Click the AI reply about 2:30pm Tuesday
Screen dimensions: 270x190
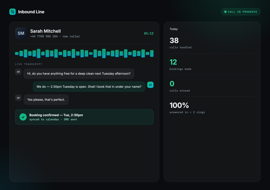coord(89,87)
